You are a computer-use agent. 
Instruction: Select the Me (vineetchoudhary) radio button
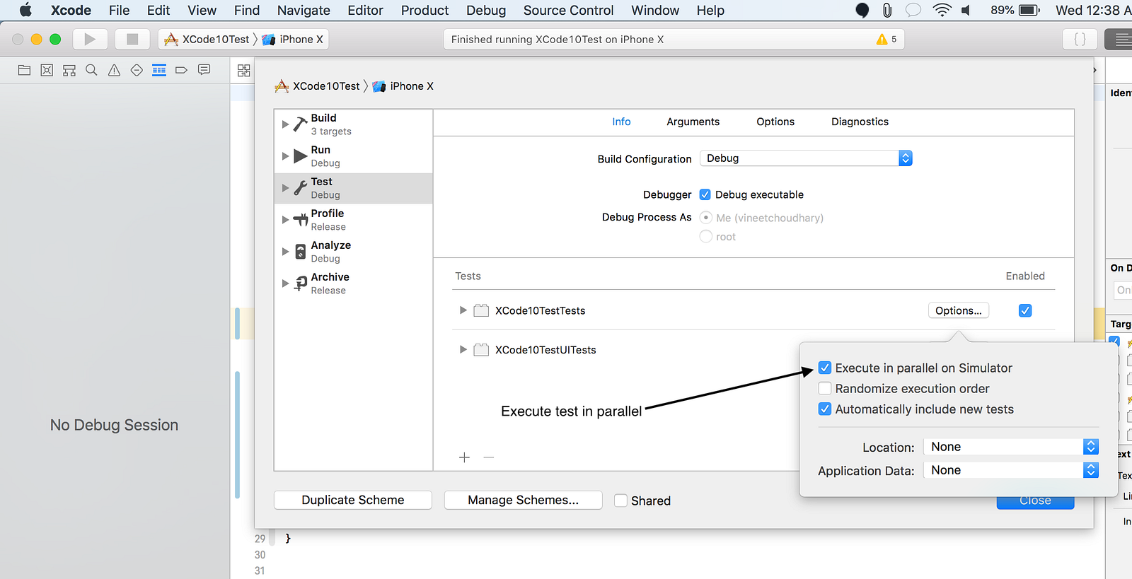[706, 218]
